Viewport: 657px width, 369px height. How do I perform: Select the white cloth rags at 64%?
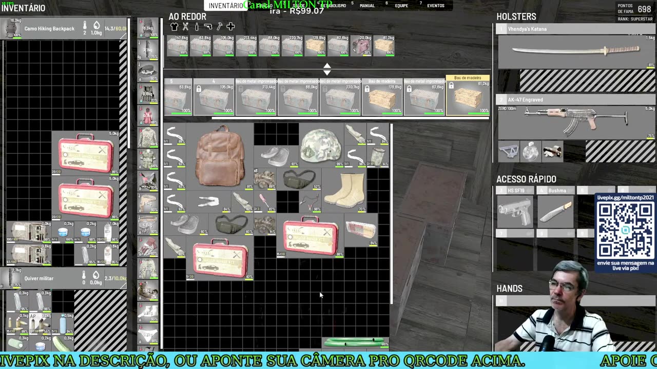click(209, 201)
